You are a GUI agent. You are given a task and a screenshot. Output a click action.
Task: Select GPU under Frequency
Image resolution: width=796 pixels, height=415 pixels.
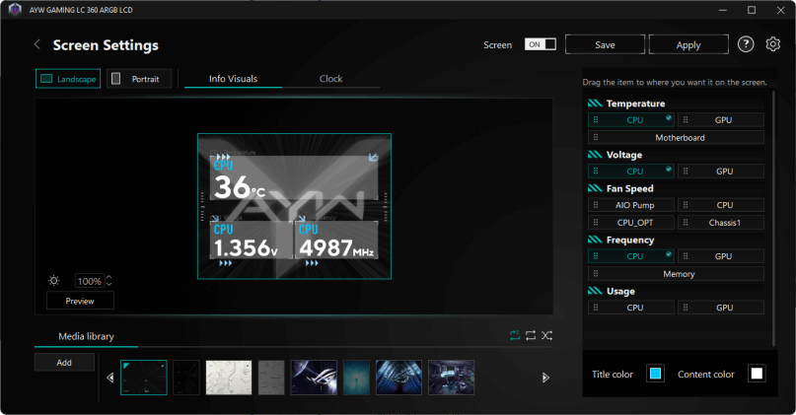[721, 256]
